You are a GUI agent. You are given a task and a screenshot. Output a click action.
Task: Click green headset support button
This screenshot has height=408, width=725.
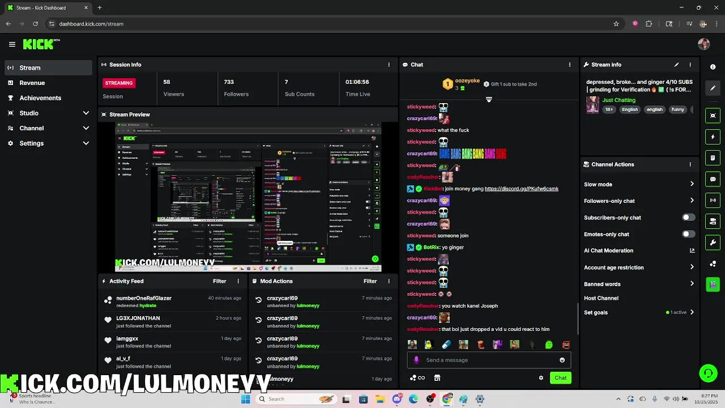click(x=708, y=373)
